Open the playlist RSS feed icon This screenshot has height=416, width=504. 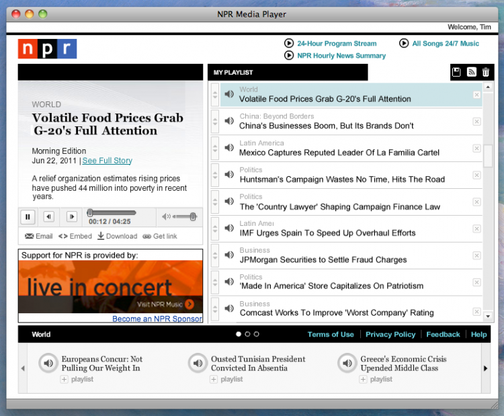click(472, 72)
